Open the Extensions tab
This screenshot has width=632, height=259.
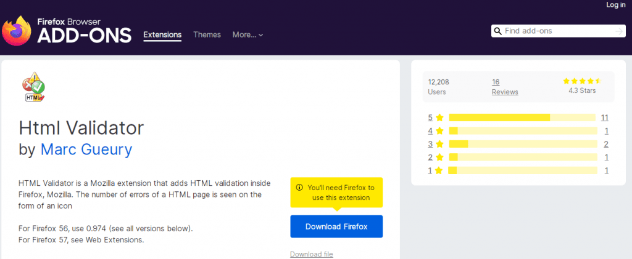pos(162,35)
